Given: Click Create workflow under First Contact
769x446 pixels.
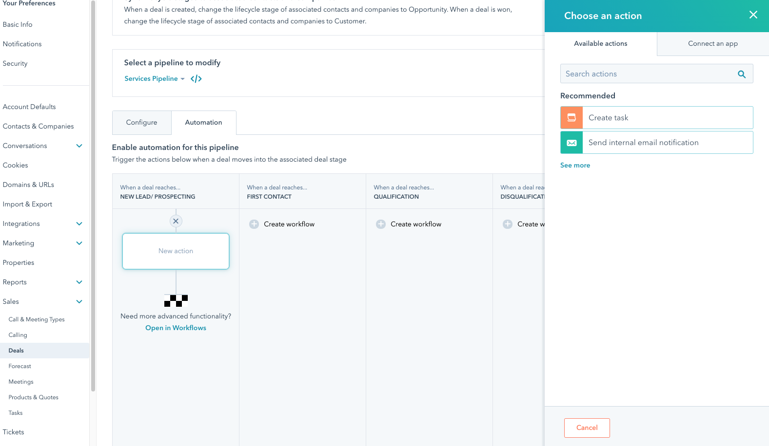Looking at the screenshot, I should pyautogui.click(x=289, y=224).
